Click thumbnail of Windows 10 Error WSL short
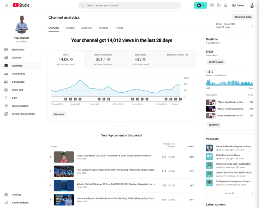The height and width of the screenshot is (208, 259). [x=64, y=185]
